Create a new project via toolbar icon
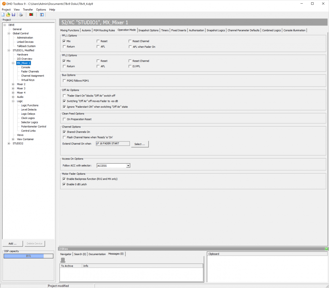This screenshot has width=329, height=288. tap(3, 14)
